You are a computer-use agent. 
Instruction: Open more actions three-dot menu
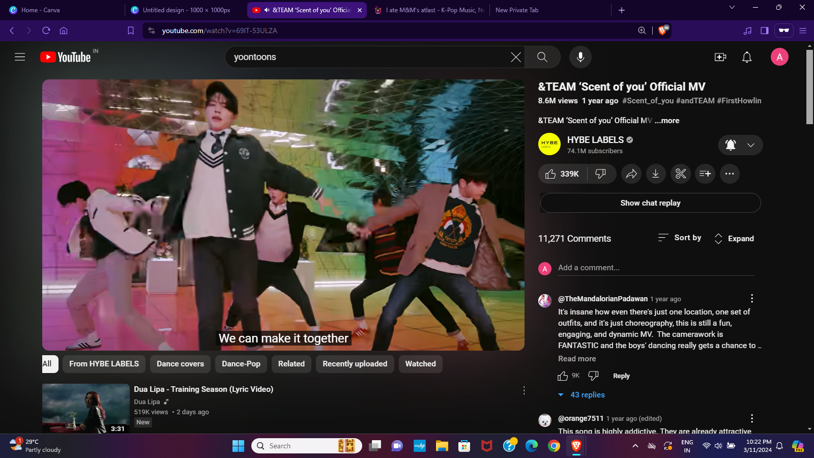pos(730,174)
